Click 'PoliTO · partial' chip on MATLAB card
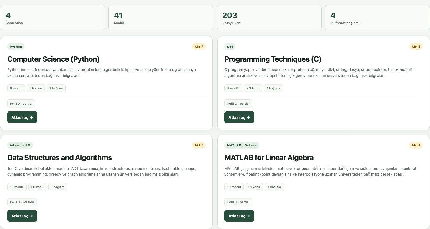The image size is (430, 229). [238, 202]
